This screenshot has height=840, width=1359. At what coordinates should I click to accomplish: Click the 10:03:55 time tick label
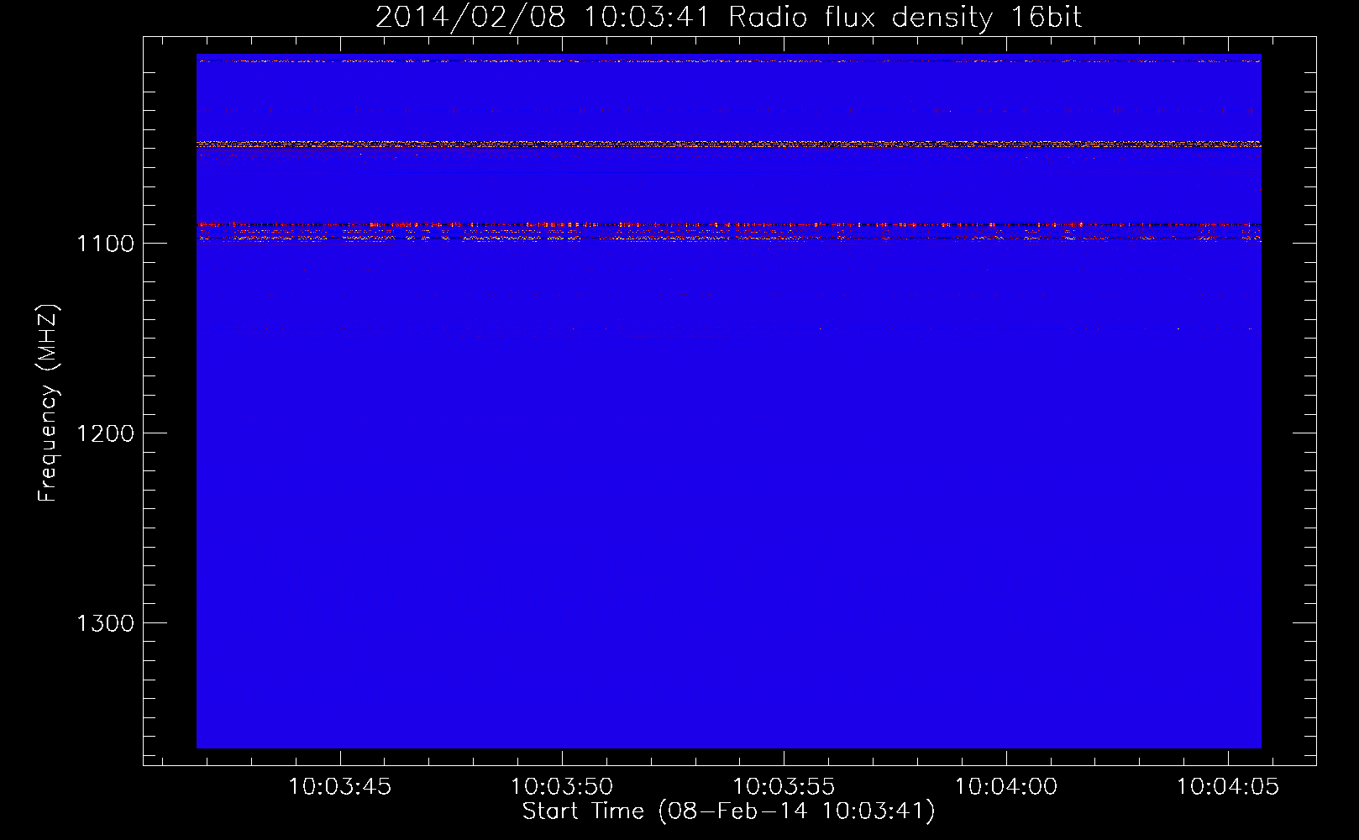[784, 787]
